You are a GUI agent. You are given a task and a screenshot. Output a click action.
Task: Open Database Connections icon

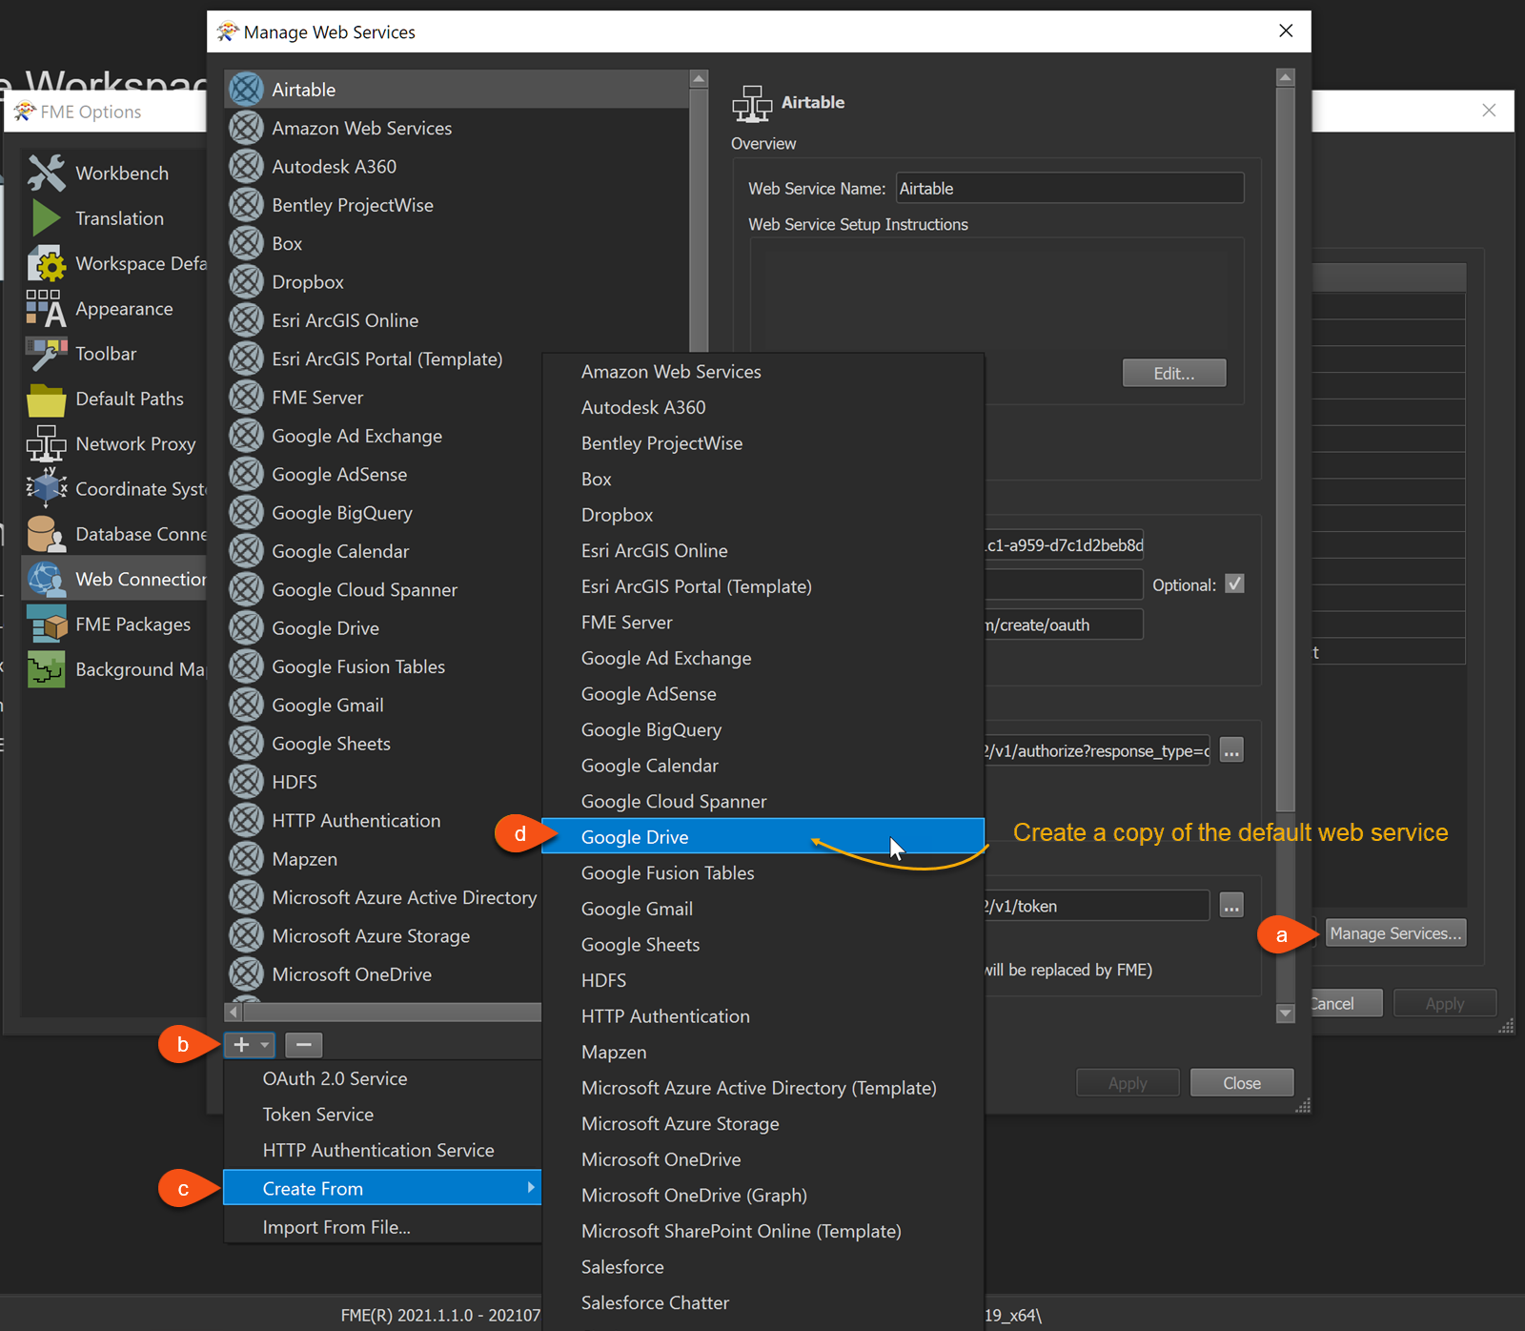point(46,534)
